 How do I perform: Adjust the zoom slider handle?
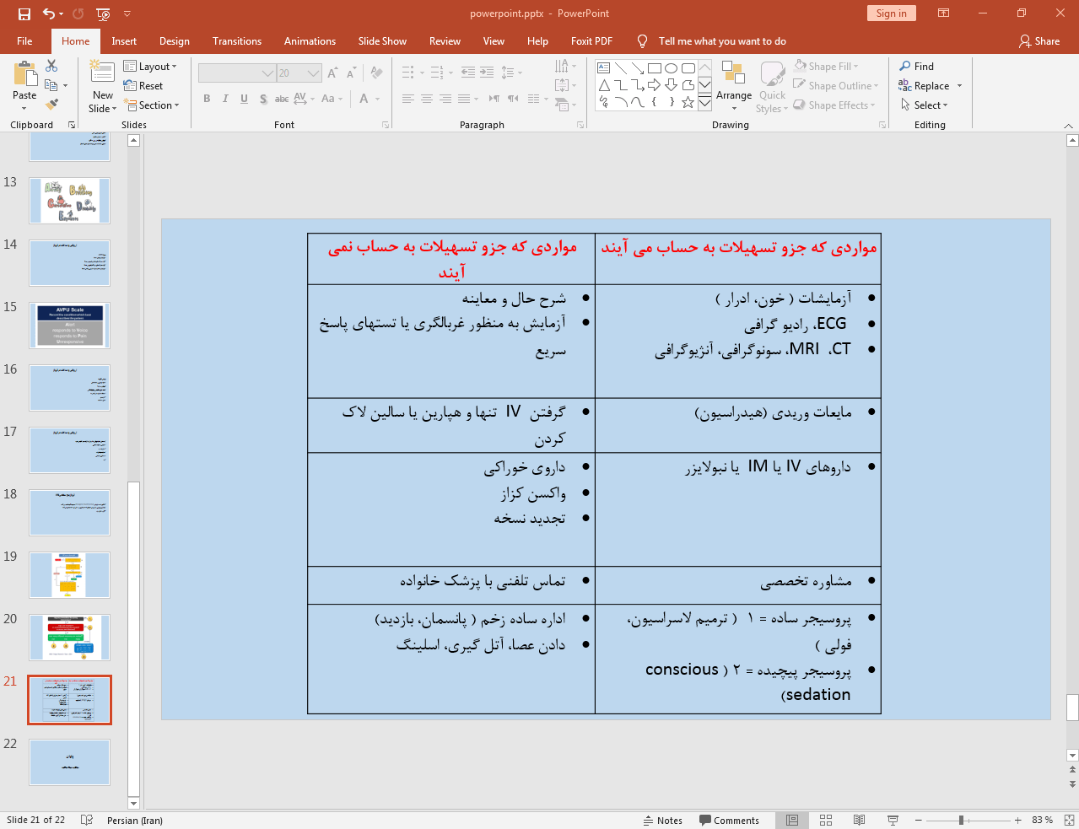coord(961,820)
